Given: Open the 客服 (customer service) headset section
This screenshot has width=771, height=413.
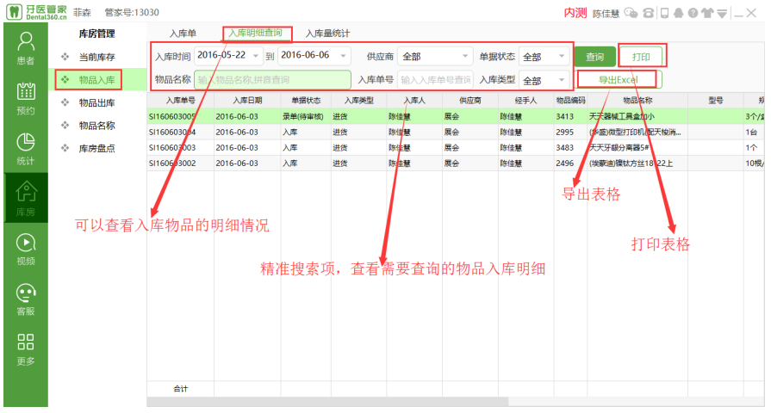Looking at the screenshot, I should coord(26,299).
